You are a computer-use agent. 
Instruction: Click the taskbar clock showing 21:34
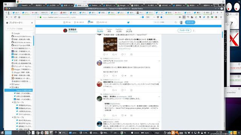point(219,132)
